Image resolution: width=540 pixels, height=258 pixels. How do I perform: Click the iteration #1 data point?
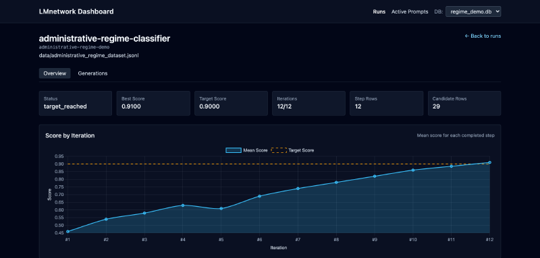[x=67, y=232]
